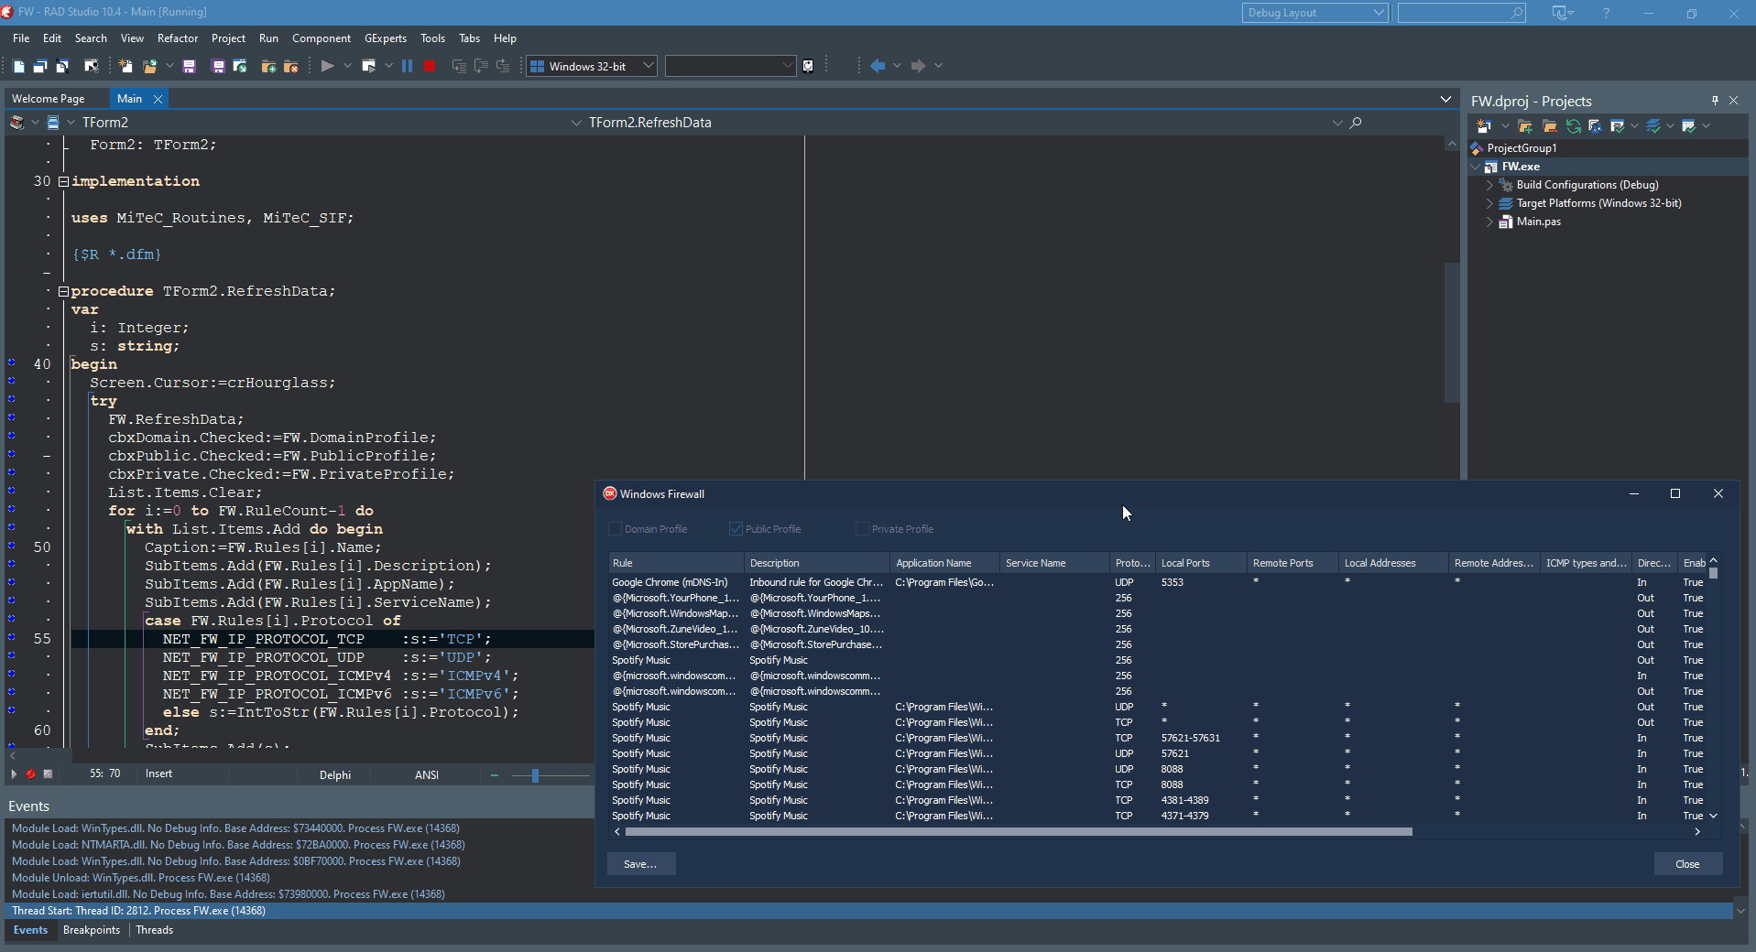Click Remove Project icon in Projects panel toolbar
1756x952 pixels.
tap(1549, 126)
